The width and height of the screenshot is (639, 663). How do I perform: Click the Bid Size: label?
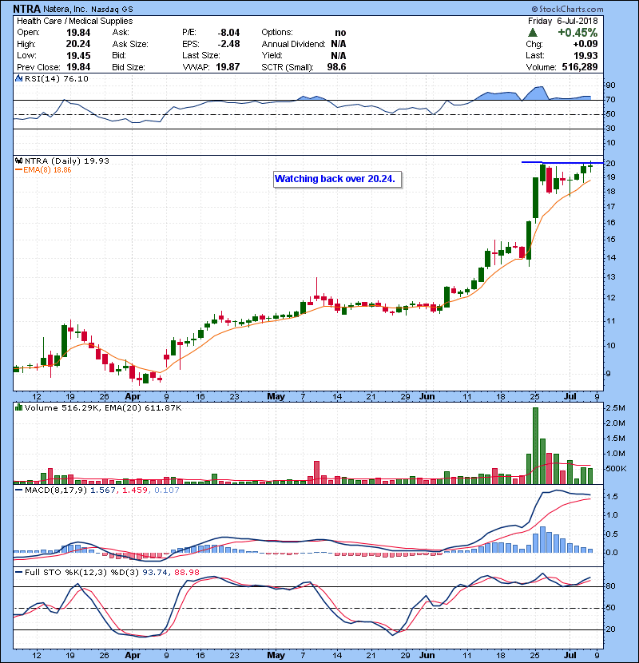pos(129,67)
